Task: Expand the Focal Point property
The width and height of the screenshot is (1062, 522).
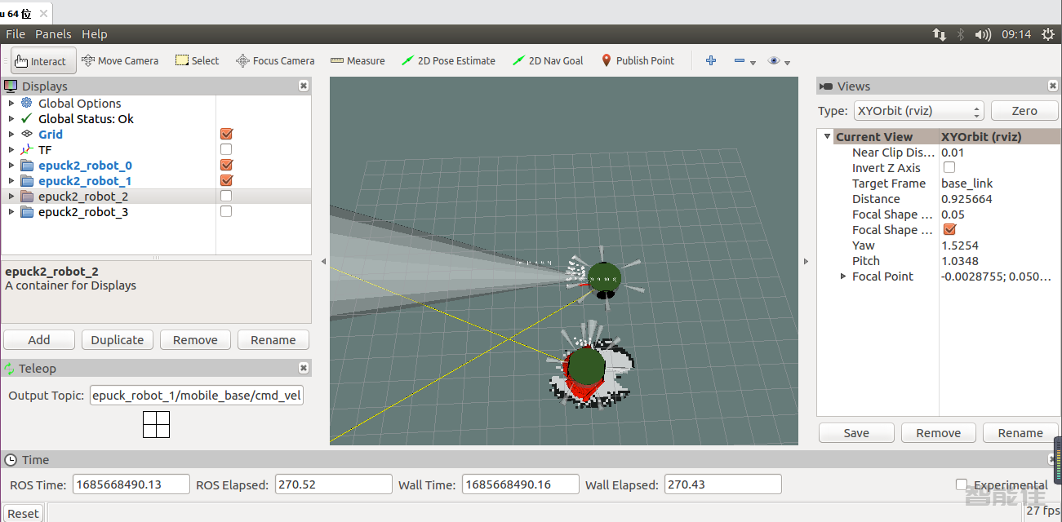Action: (843, 276)
